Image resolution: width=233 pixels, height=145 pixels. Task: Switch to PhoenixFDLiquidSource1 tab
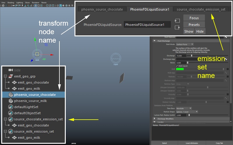coord(149,9)
